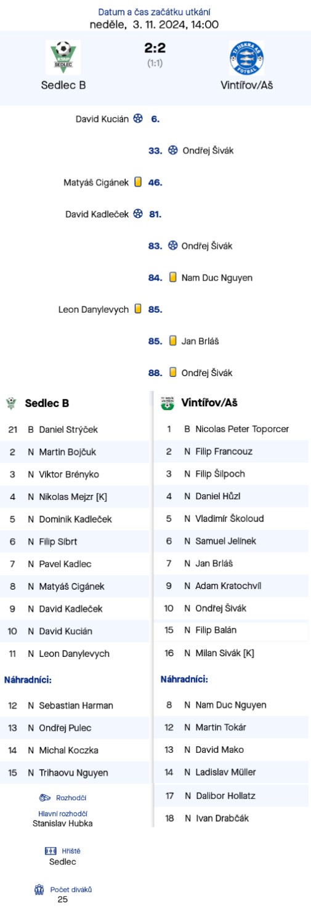Click the pitch icon next to Hřiště

coord(50,851)
